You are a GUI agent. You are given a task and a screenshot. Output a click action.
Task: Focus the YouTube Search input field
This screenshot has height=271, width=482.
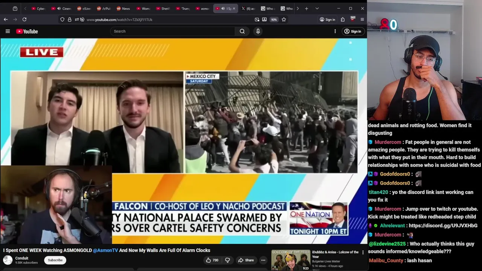pyautogui.click(x=172, y=31)
